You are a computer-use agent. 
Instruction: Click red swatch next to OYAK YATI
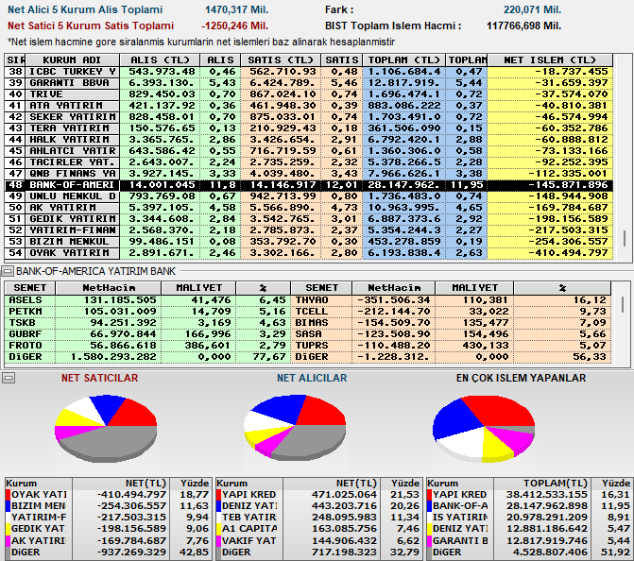pos(9,495)
